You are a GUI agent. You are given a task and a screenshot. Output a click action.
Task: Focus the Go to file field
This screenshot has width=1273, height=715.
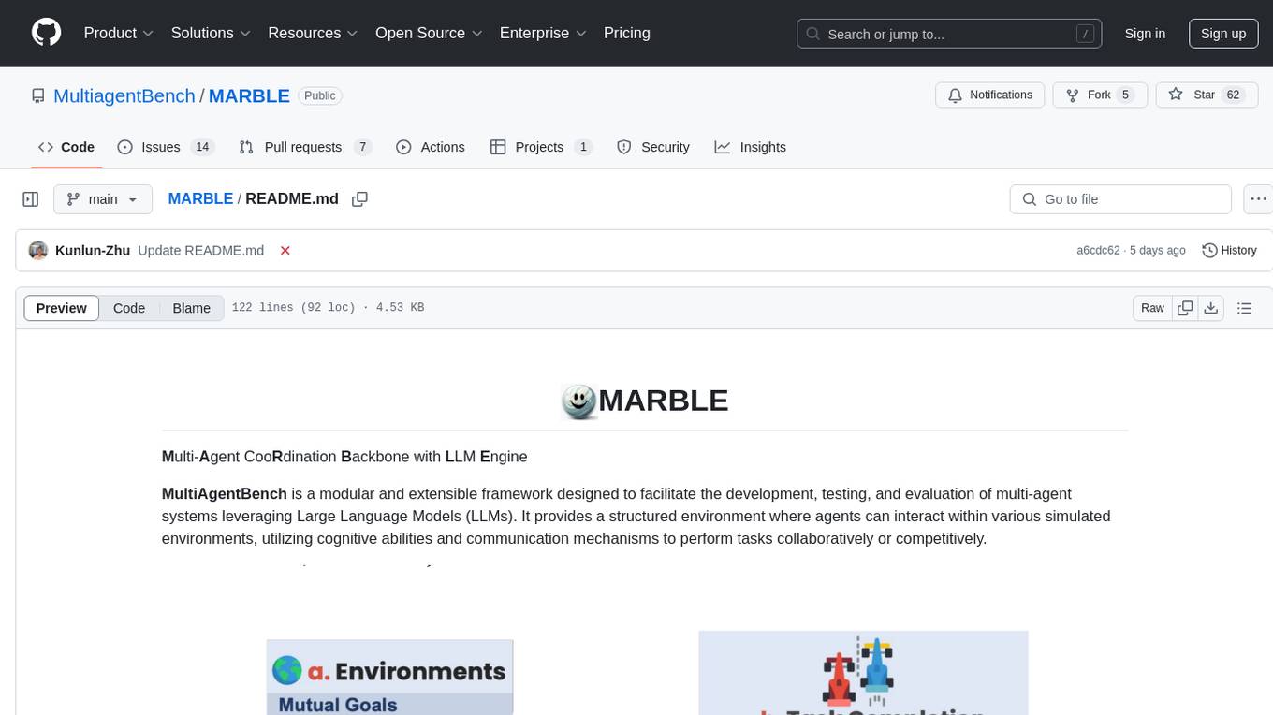tap(1119, 199)
